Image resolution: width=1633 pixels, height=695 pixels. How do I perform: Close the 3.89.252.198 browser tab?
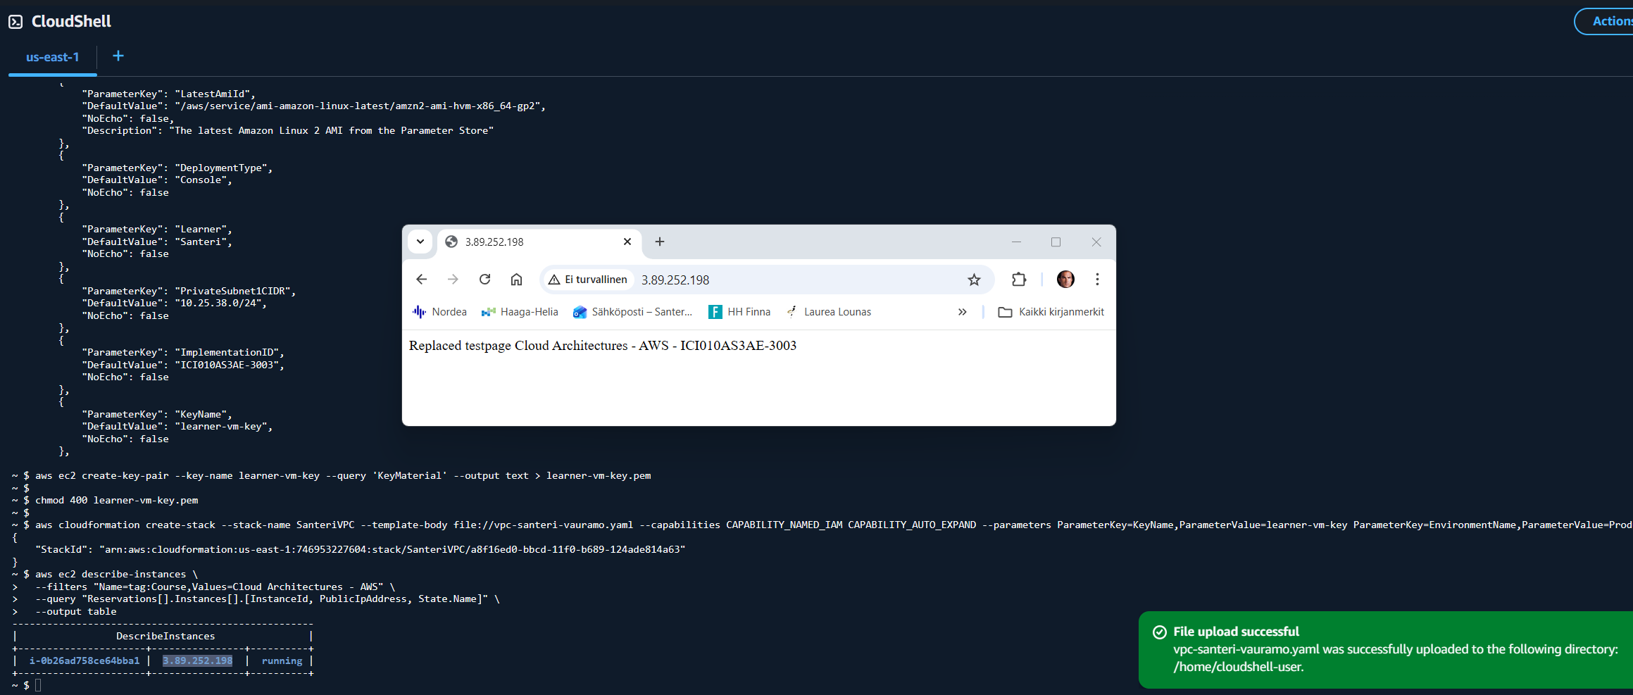click(x=627, y=242)
